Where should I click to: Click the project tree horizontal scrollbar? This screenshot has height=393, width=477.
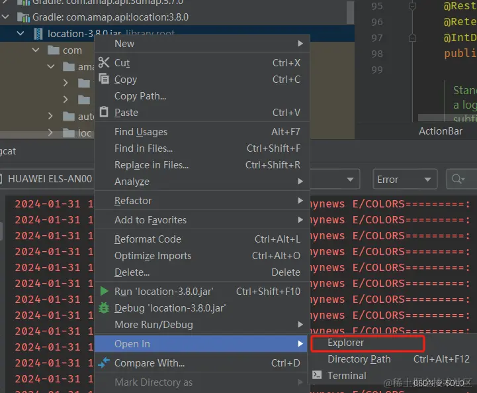(x=47, y=135)
